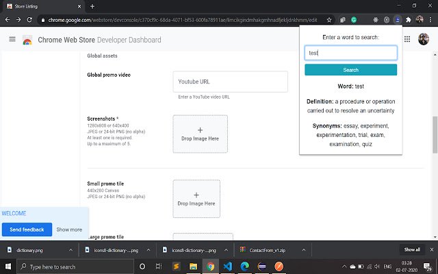Open a new browser tab
The height and width of the screenshot is (274, 438).
tap(92, 6)
